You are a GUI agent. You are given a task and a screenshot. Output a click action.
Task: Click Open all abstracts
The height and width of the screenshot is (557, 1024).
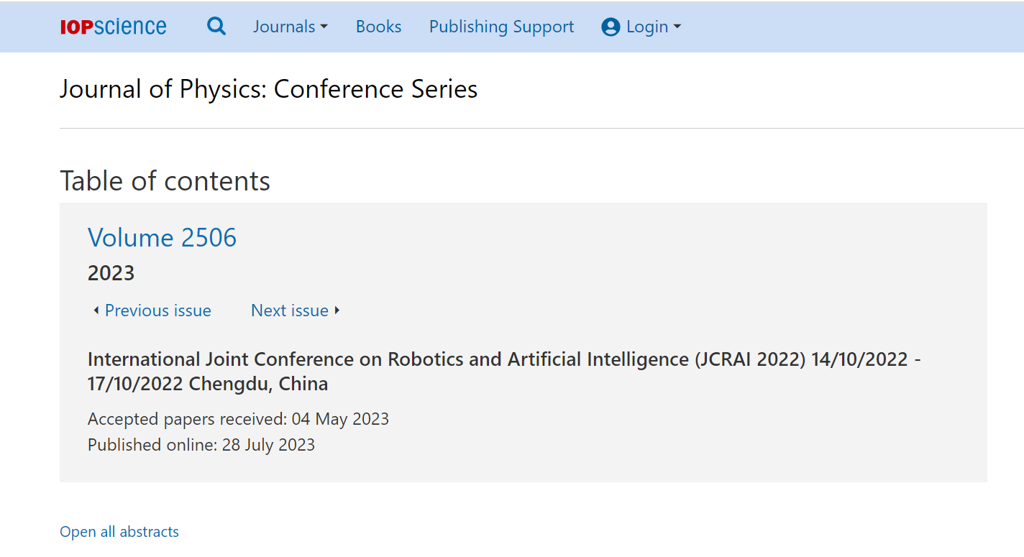[x=119, y=532]
